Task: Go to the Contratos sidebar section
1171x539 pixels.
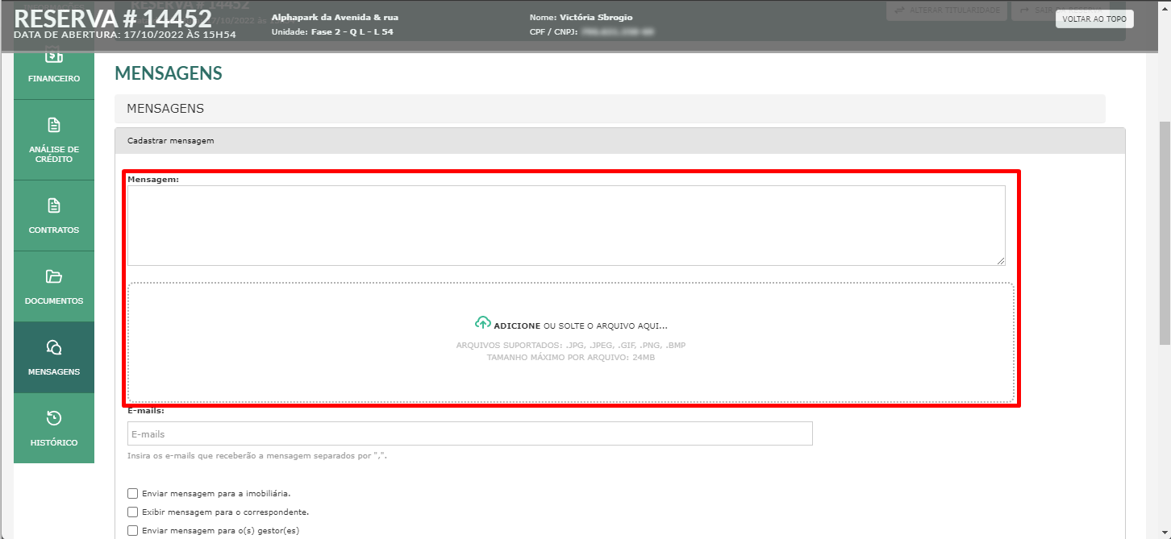Action: (54, 216)
